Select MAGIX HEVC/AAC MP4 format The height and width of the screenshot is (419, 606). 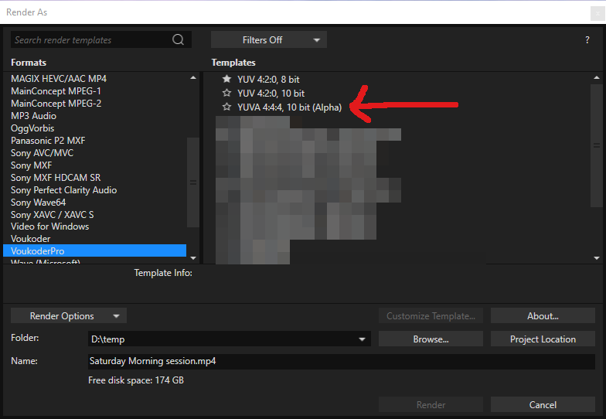(59, 79)
